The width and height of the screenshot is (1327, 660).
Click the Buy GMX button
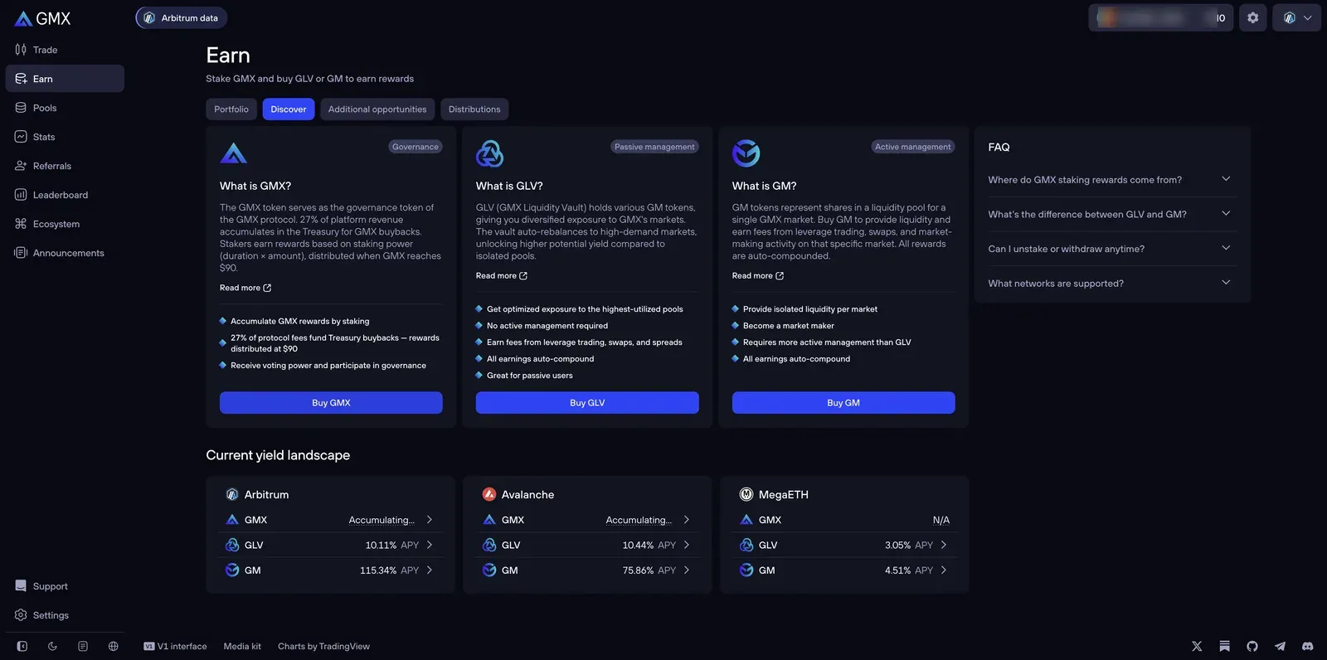pos(331,403)
